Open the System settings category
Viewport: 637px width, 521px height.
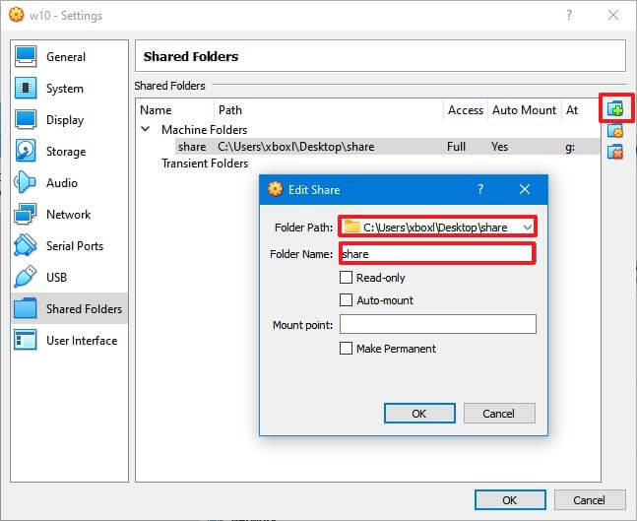69,89
